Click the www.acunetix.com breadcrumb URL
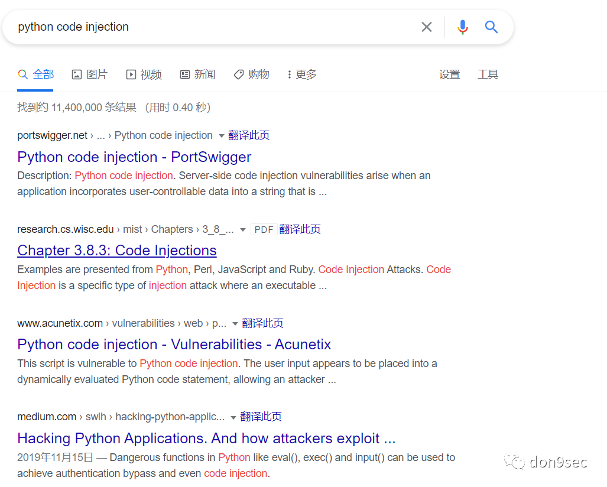Image resolution: width=607 pixels, height=487 pixels. coord(122,323)
